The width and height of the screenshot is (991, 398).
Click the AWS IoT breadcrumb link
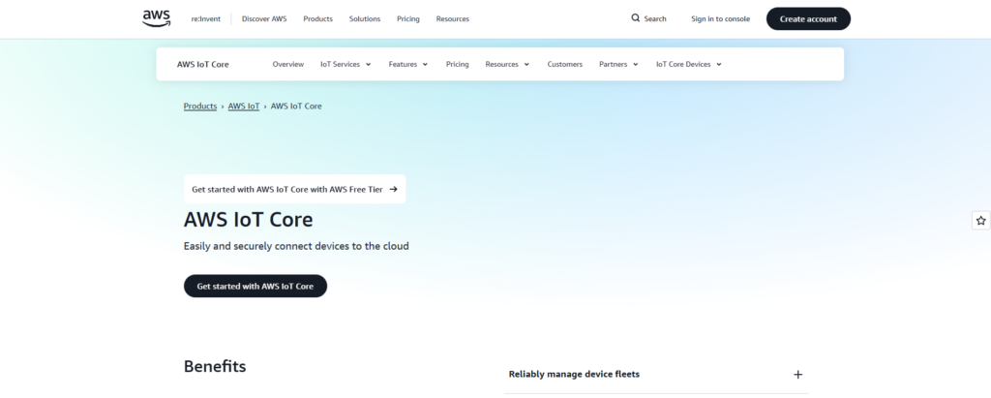[x=244, y=107]
